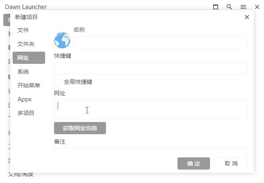The image size is (264, 183).
Task: Click the always-on-top window icon
Action: [x=216, y=7]
